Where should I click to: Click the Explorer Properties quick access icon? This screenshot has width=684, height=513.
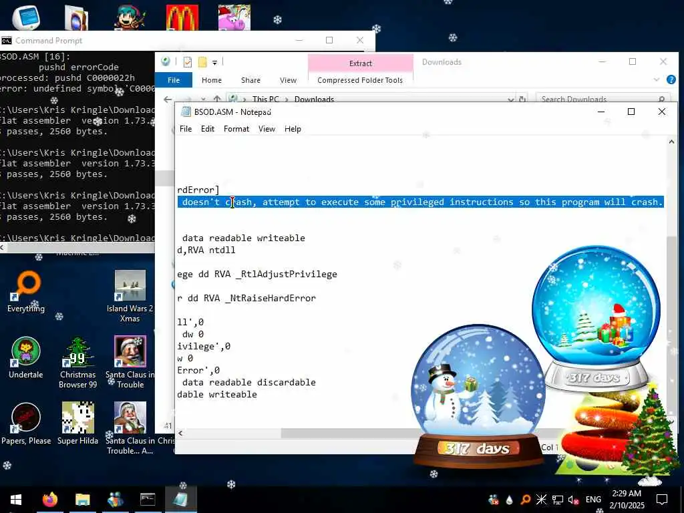(188, 62)
